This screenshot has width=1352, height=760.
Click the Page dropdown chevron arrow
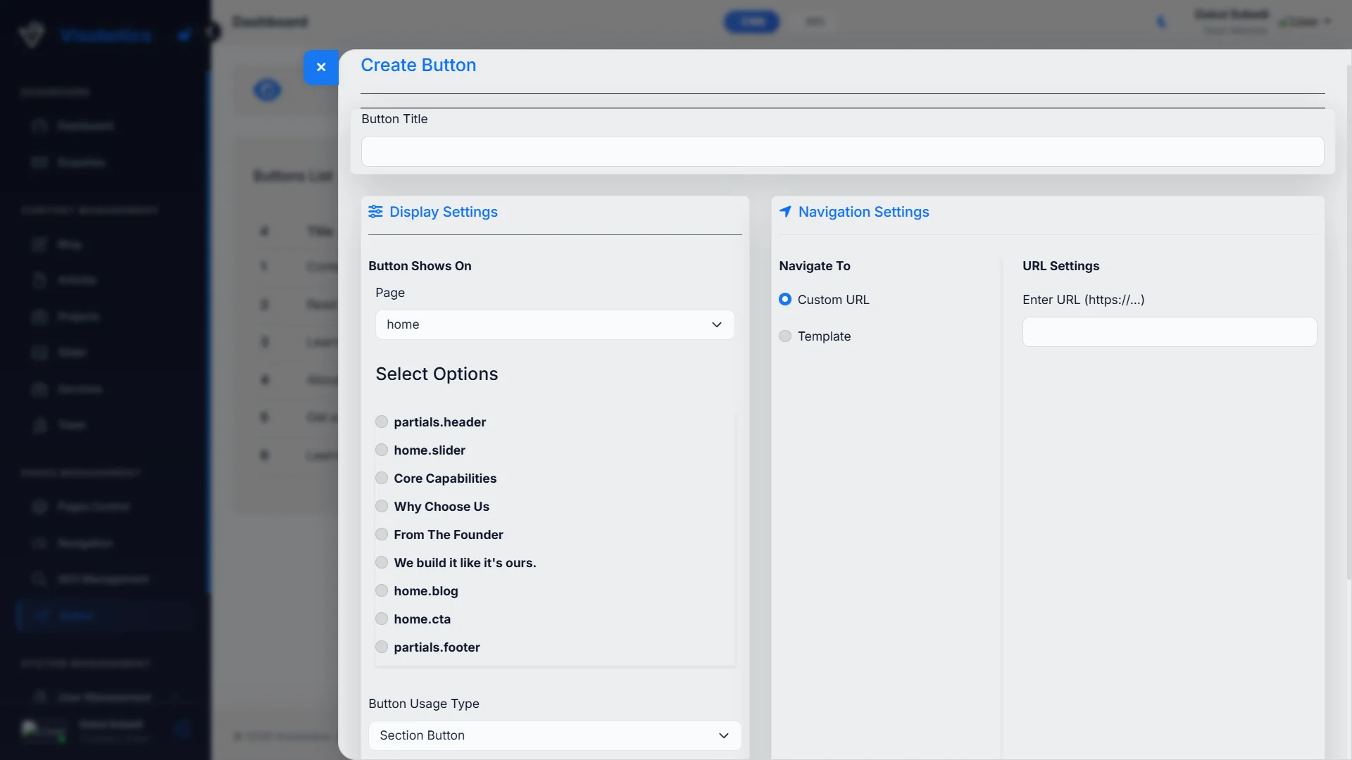(x=717, y=324)
